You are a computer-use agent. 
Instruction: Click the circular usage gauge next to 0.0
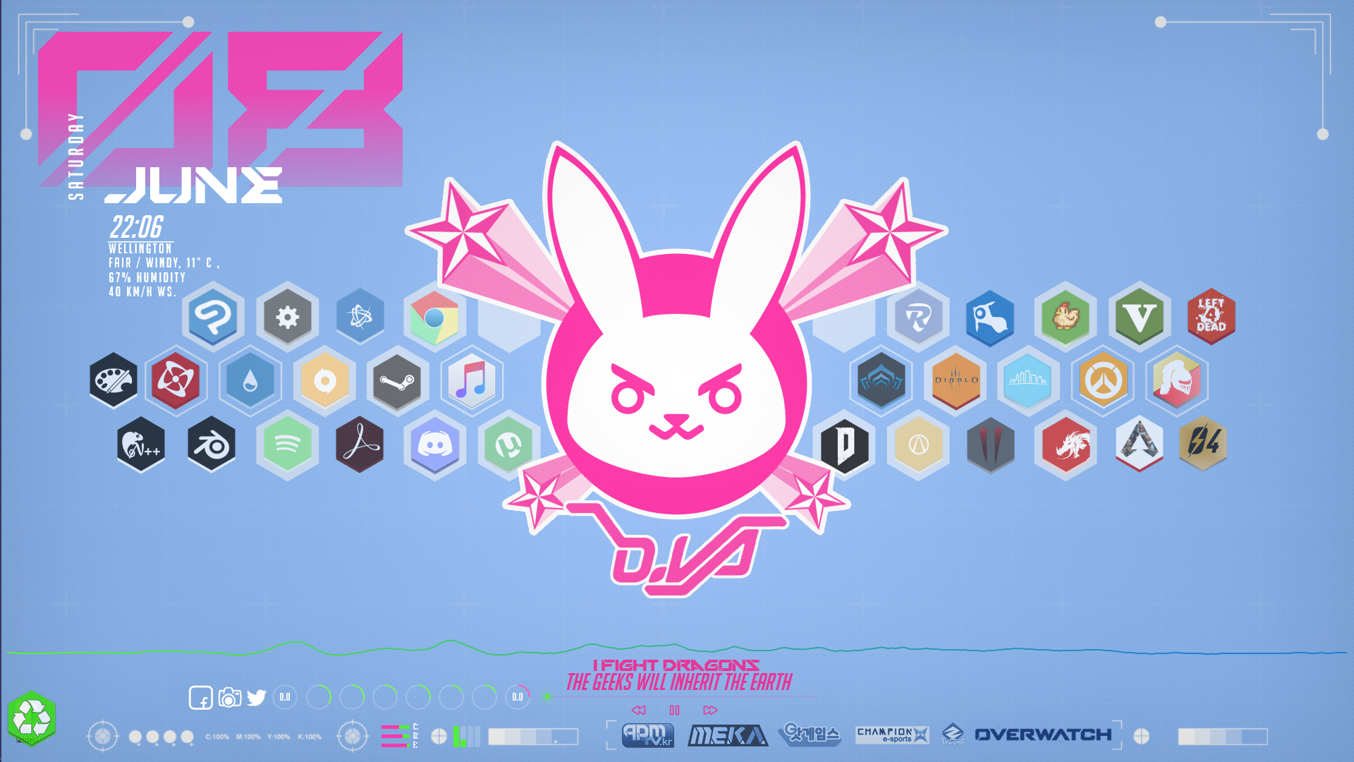click(x=318, y=697)
